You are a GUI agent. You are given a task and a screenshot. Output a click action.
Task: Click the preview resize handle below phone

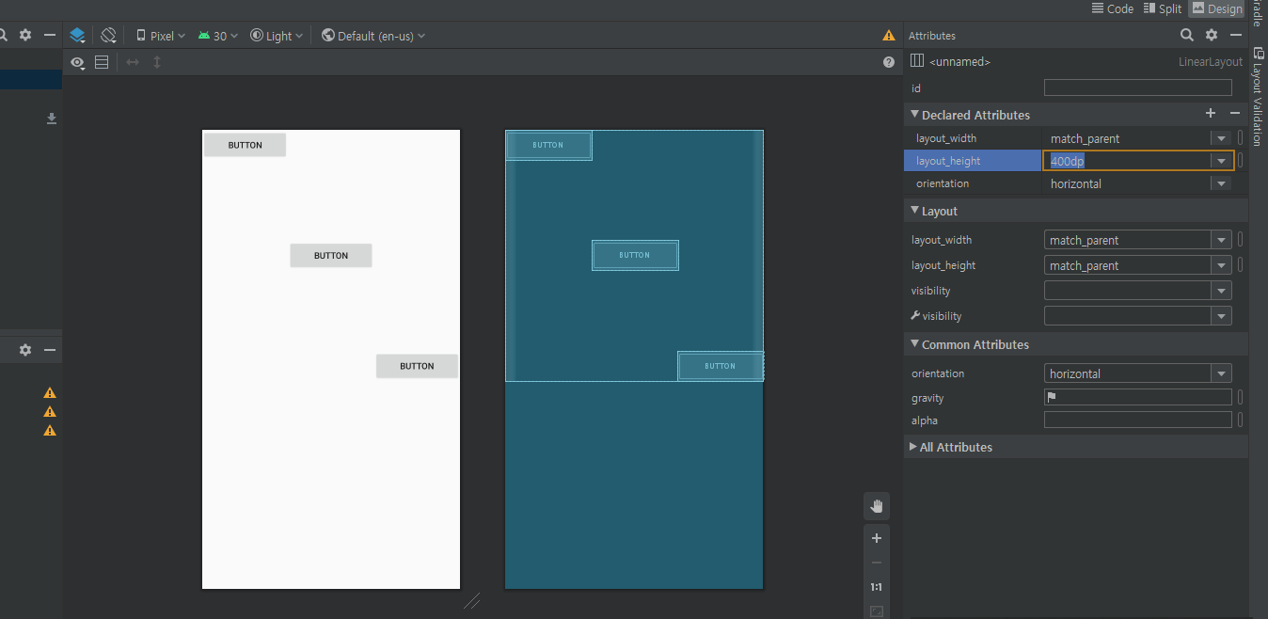[x=471, y=600]
